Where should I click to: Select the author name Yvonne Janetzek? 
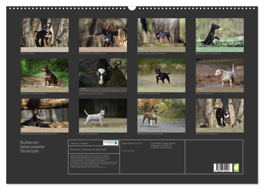[x=128, y=150]
